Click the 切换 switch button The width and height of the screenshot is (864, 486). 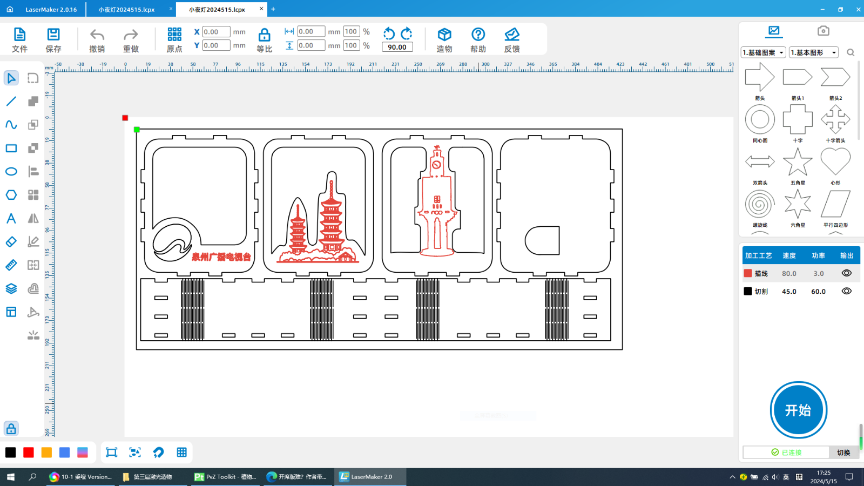coord(843,453)
